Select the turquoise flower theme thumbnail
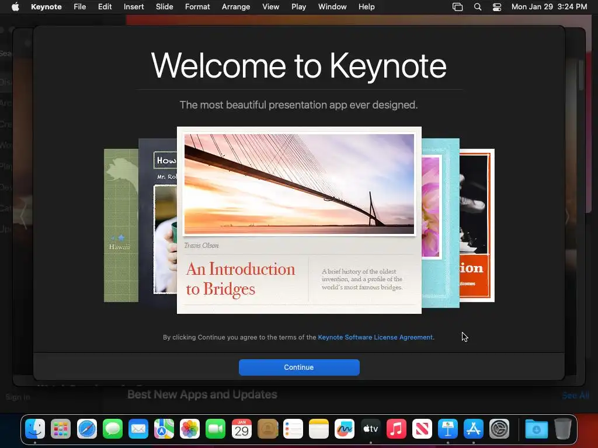The width and height of the screenshot is (598, 448). click(440, 223)
